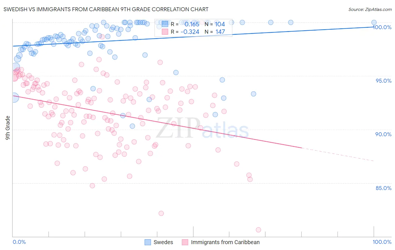Click the lowest pink outlier data point
This screenshot has height=250, width=395.
(258, 230)
